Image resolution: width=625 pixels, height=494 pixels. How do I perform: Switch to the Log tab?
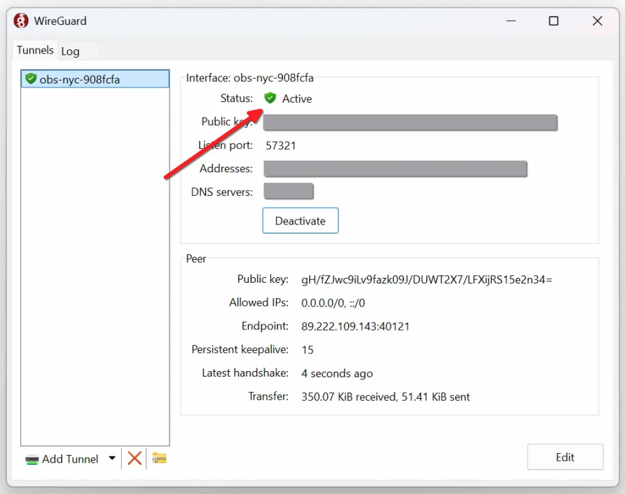[x=70, y=51]
